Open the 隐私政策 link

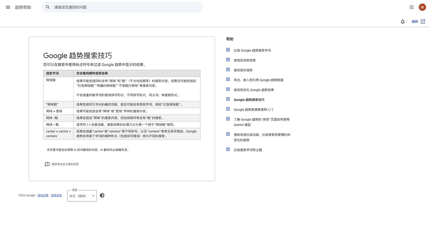[43, 195]
